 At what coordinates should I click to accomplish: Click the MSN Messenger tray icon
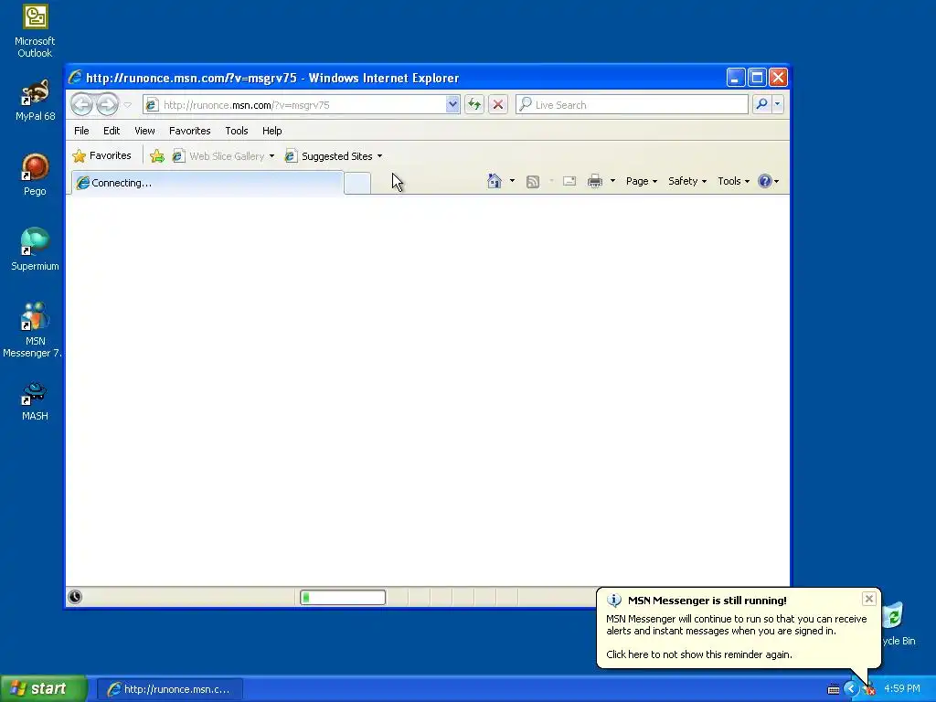tap(869, 689)
